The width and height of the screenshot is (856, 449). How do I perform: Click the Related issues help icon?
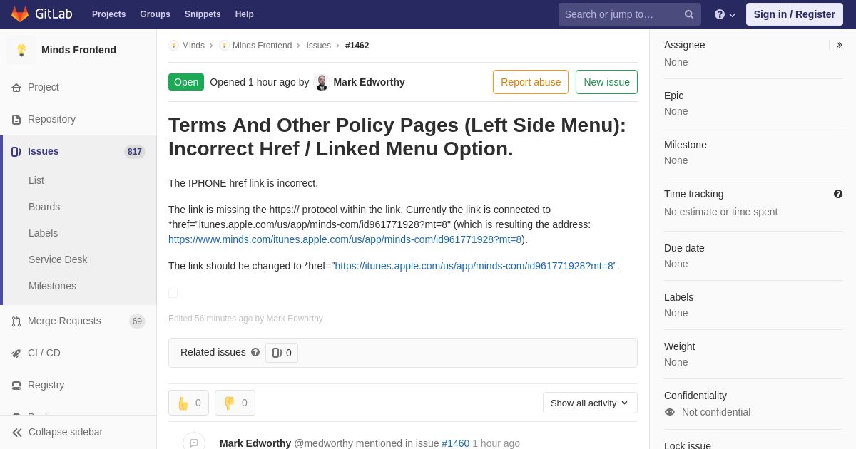(x=255, y=352)
